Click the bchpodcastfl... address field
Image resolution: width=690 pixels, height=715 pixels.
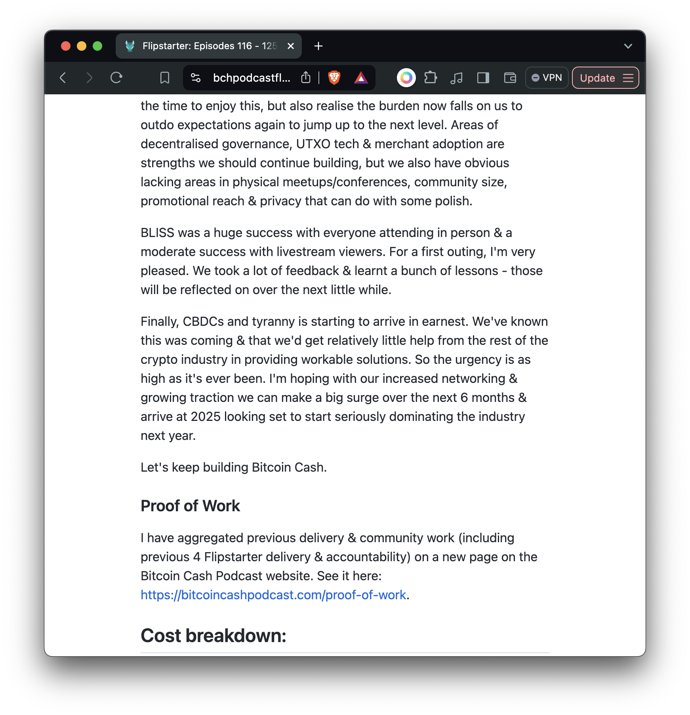tap(252, 78)
